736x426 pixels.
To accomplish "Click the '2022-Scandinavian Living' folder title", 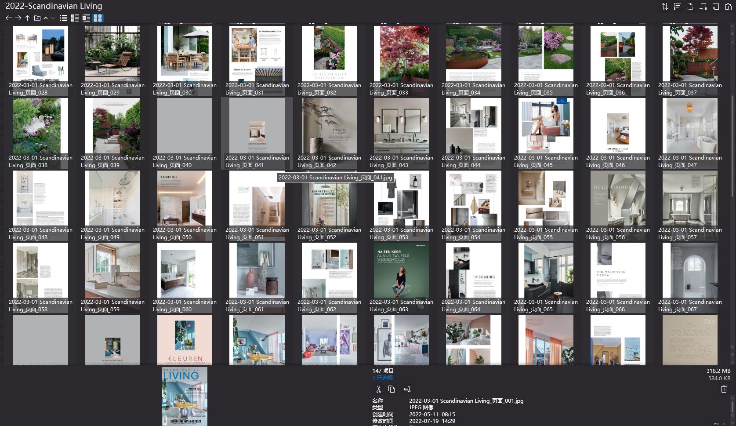I will (54, 6).
